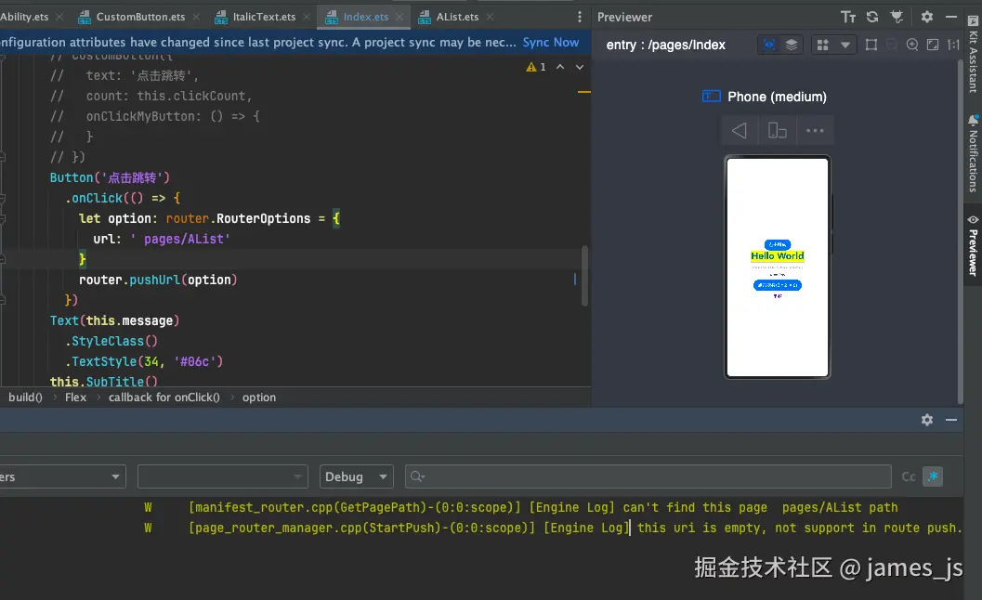Go to previous problem with up arrow
The height and width of the screenshot is (600, 982).
(560, 66)
